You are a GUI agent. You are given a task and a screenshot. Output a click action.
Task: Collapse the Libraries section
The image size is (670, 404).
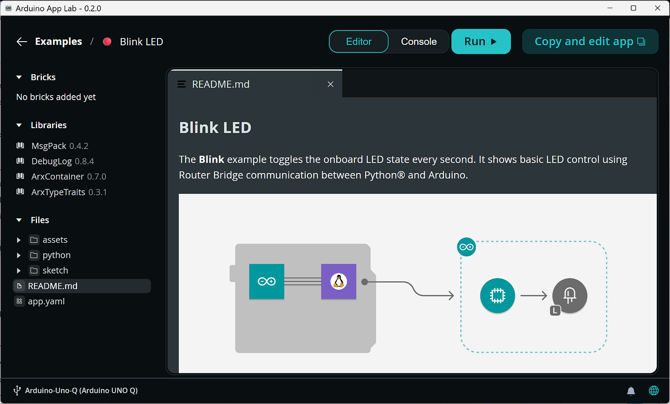pyautogui.click(x=19, y=125)
